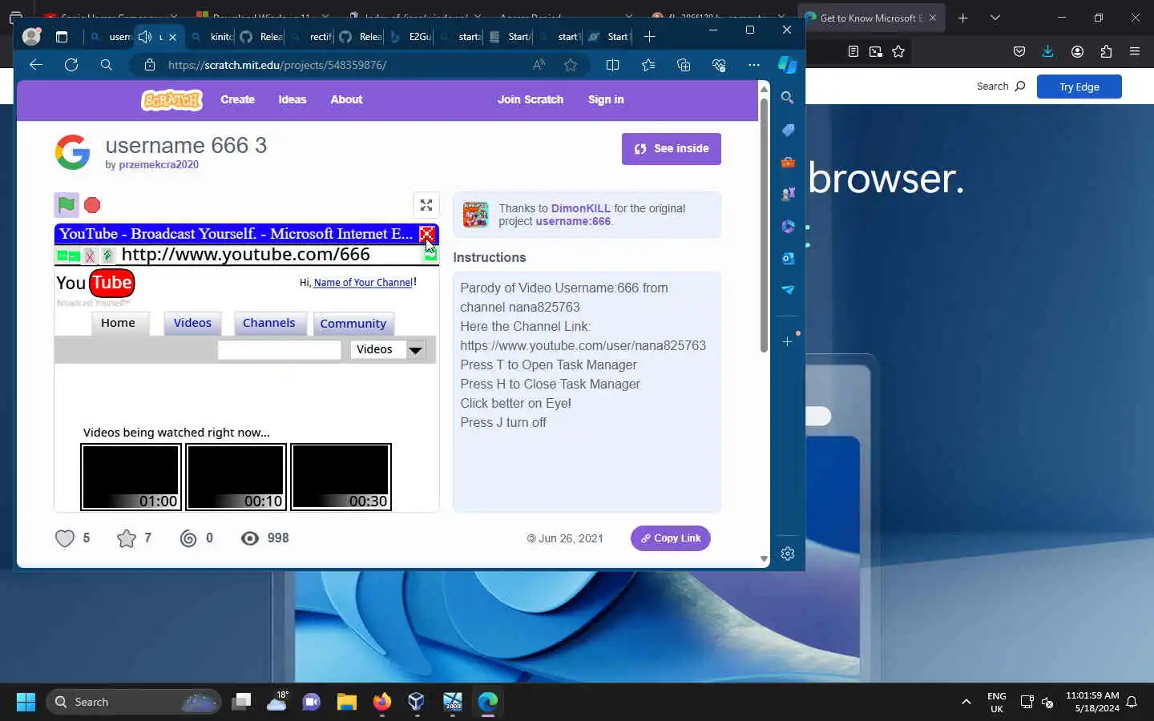Refresh the page in Edge
Image resolution: width=1154 pixels, height=721 pixels.
point(71,65)
